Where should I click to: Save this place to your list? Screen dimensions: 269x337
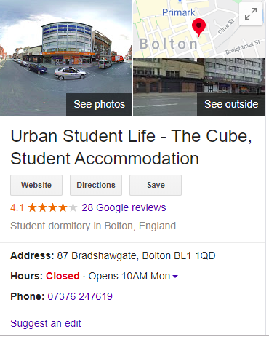pos(156,185)
